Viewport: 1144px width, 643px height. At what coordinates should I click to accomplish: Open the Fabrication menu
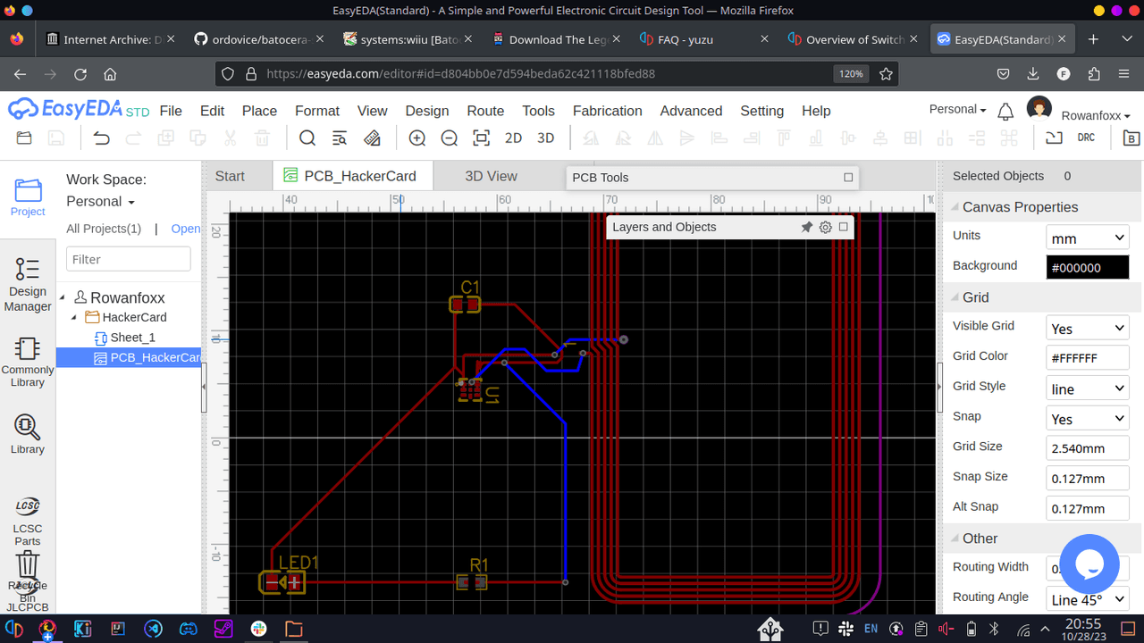coord(607,111)
